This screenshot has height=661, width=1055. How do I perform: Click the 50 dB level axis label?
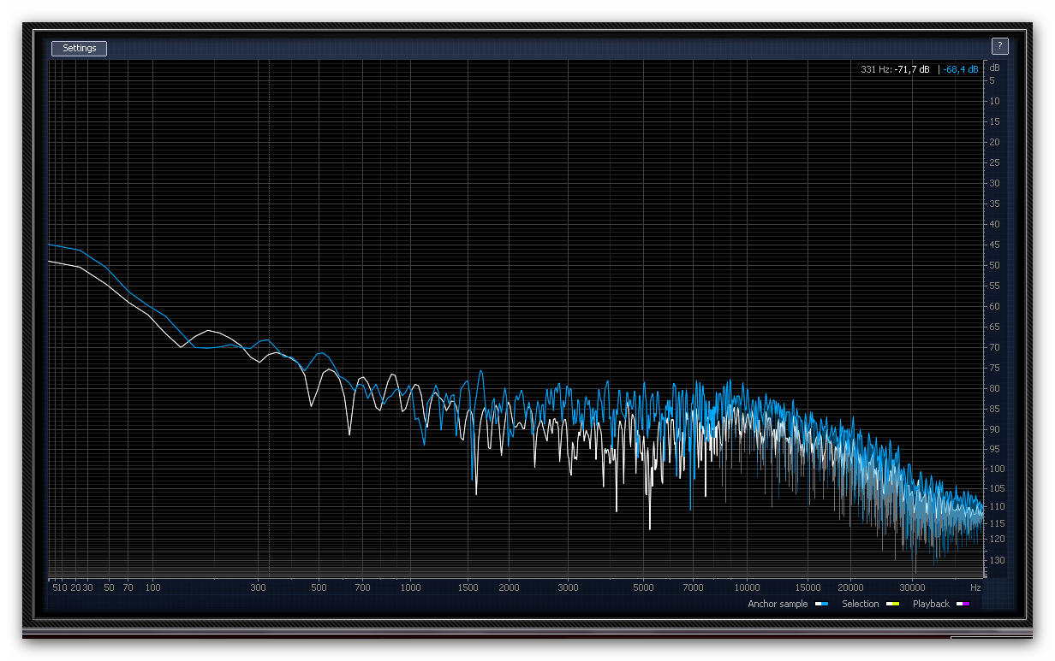pos(995,265)
